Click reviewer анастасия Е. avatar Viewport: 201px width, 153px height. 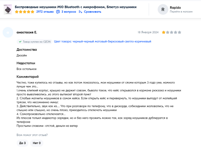tap(8, 32)
